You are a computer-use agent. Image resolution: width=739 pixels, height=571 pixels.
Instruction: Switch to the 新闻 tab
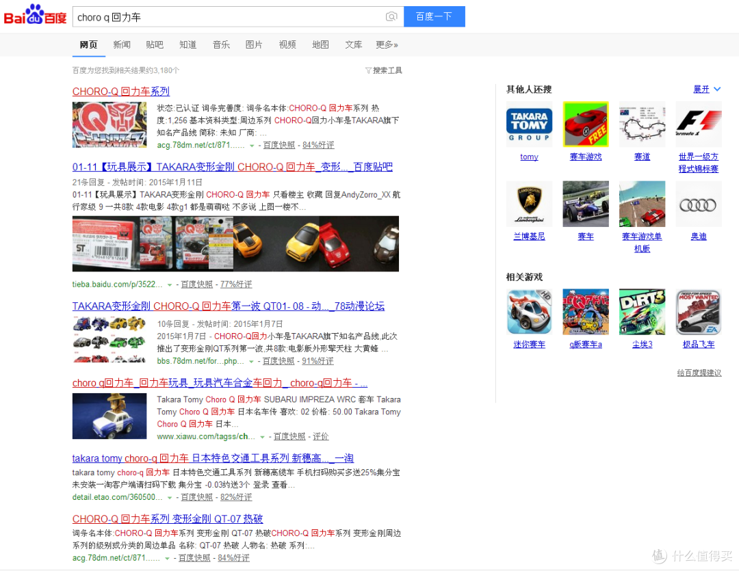pos(122,44)
